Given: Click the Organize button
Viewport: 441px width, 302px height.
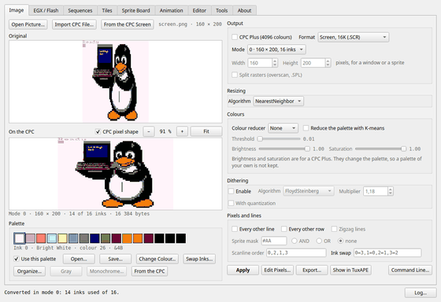Looking at the screenshot, I should [30, 271].
